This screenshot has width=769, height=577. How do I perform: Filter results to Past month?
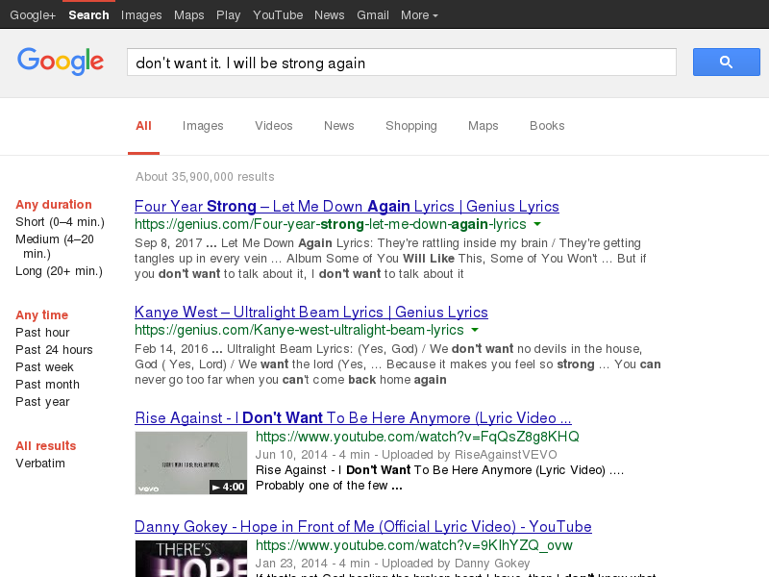47,384
